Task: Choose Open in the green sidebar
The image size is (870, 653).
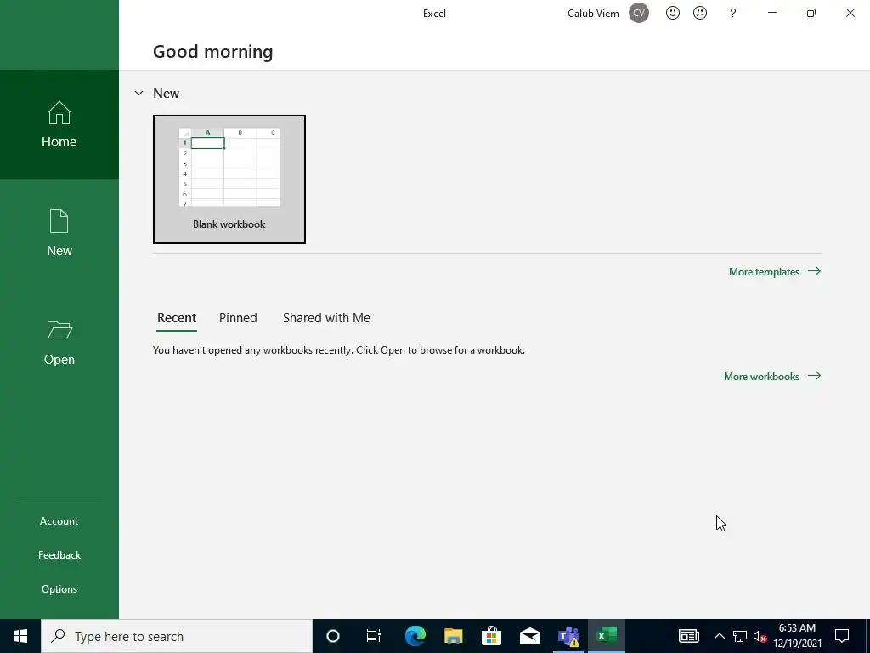Action: [x=59, y=342]
